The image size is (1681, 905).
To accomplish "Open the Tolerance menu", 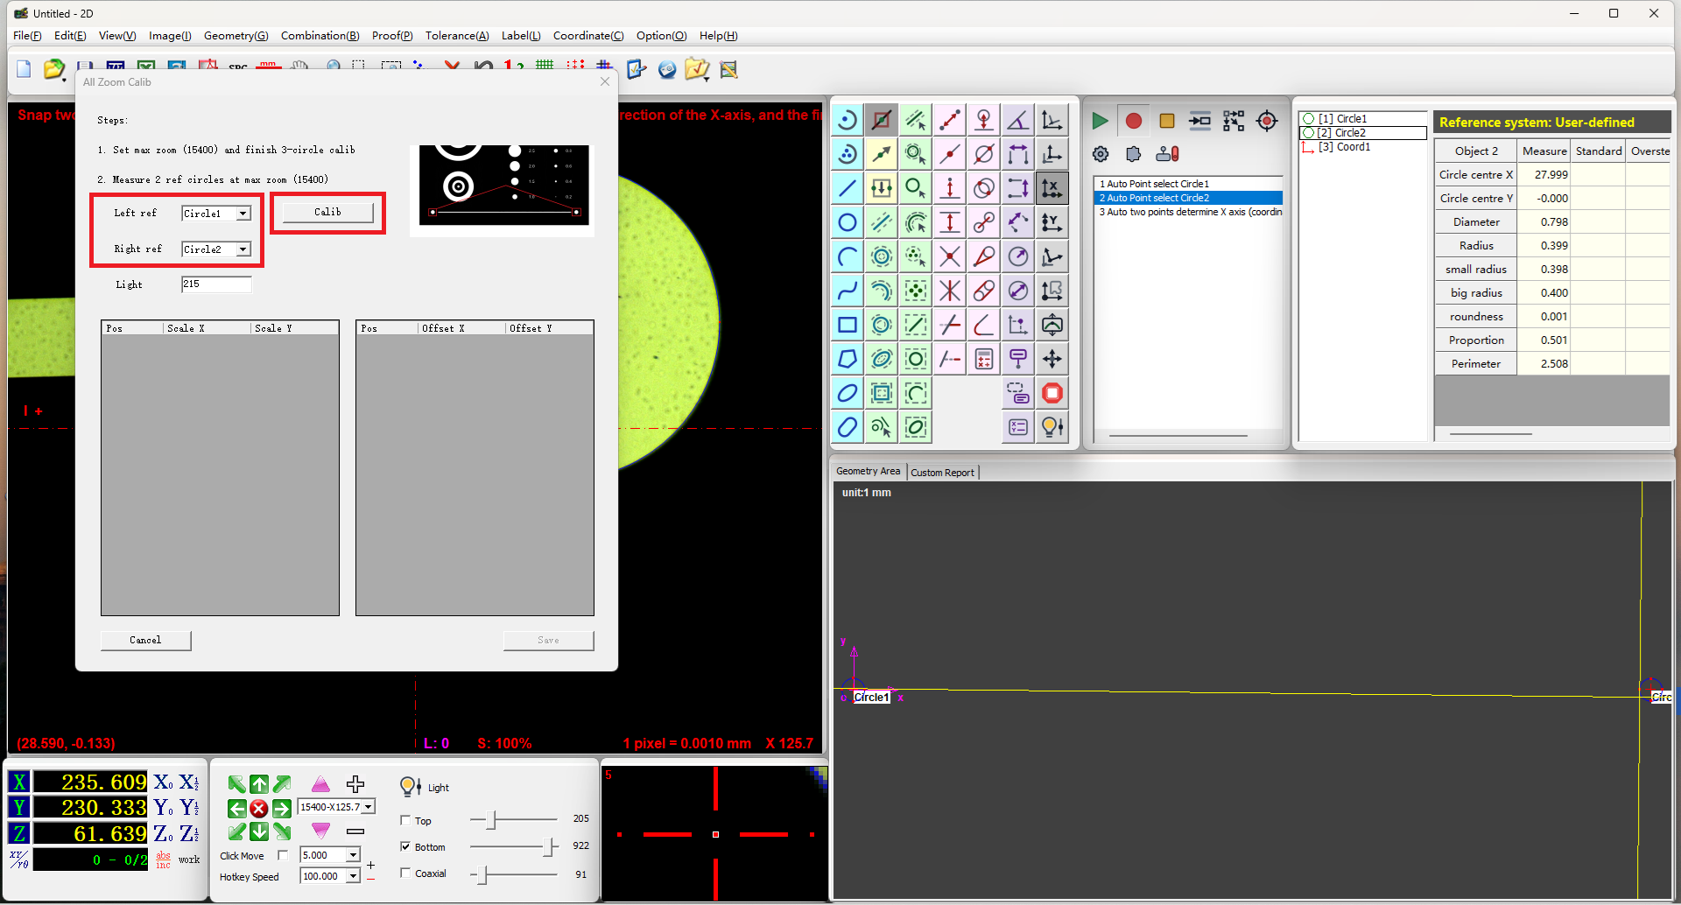I will coord(457,36).
